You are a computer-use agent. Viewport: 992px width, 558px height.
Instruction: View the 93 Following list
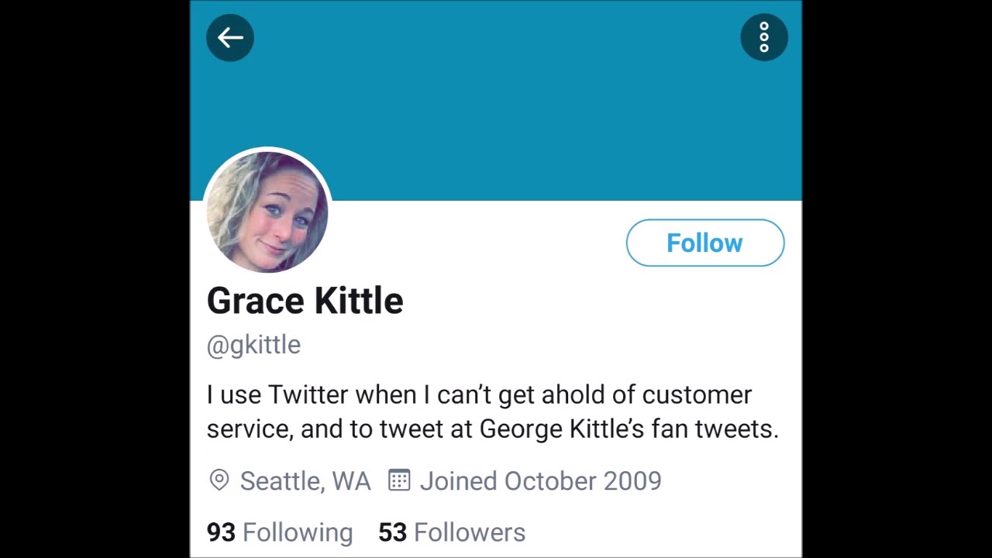[280, 532]
